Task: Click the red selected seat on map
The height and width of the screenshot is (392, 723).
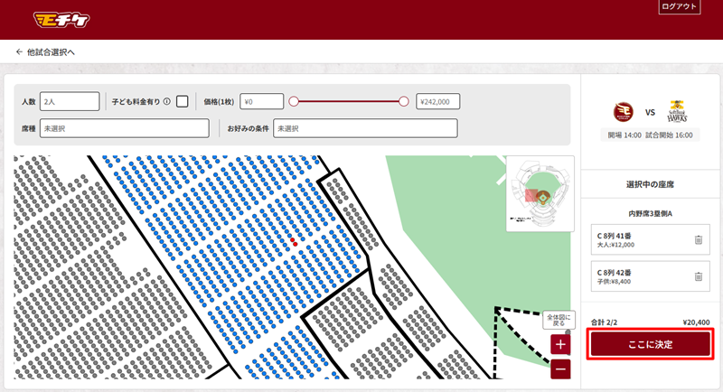Action: click(294, 243)
